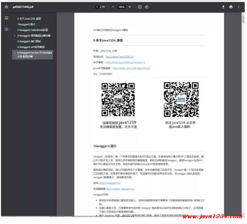Open '2 Swagger3 HelloWorld' outline item
The image size is (247, 224).
33,30
